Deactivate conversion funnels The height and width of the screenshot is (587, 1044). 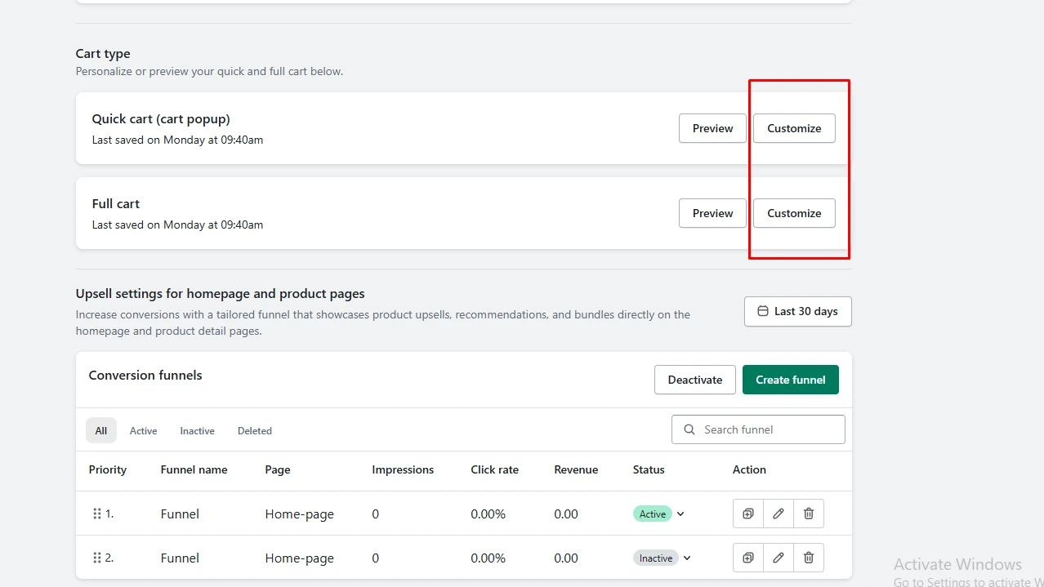click(x=695, y=380)
